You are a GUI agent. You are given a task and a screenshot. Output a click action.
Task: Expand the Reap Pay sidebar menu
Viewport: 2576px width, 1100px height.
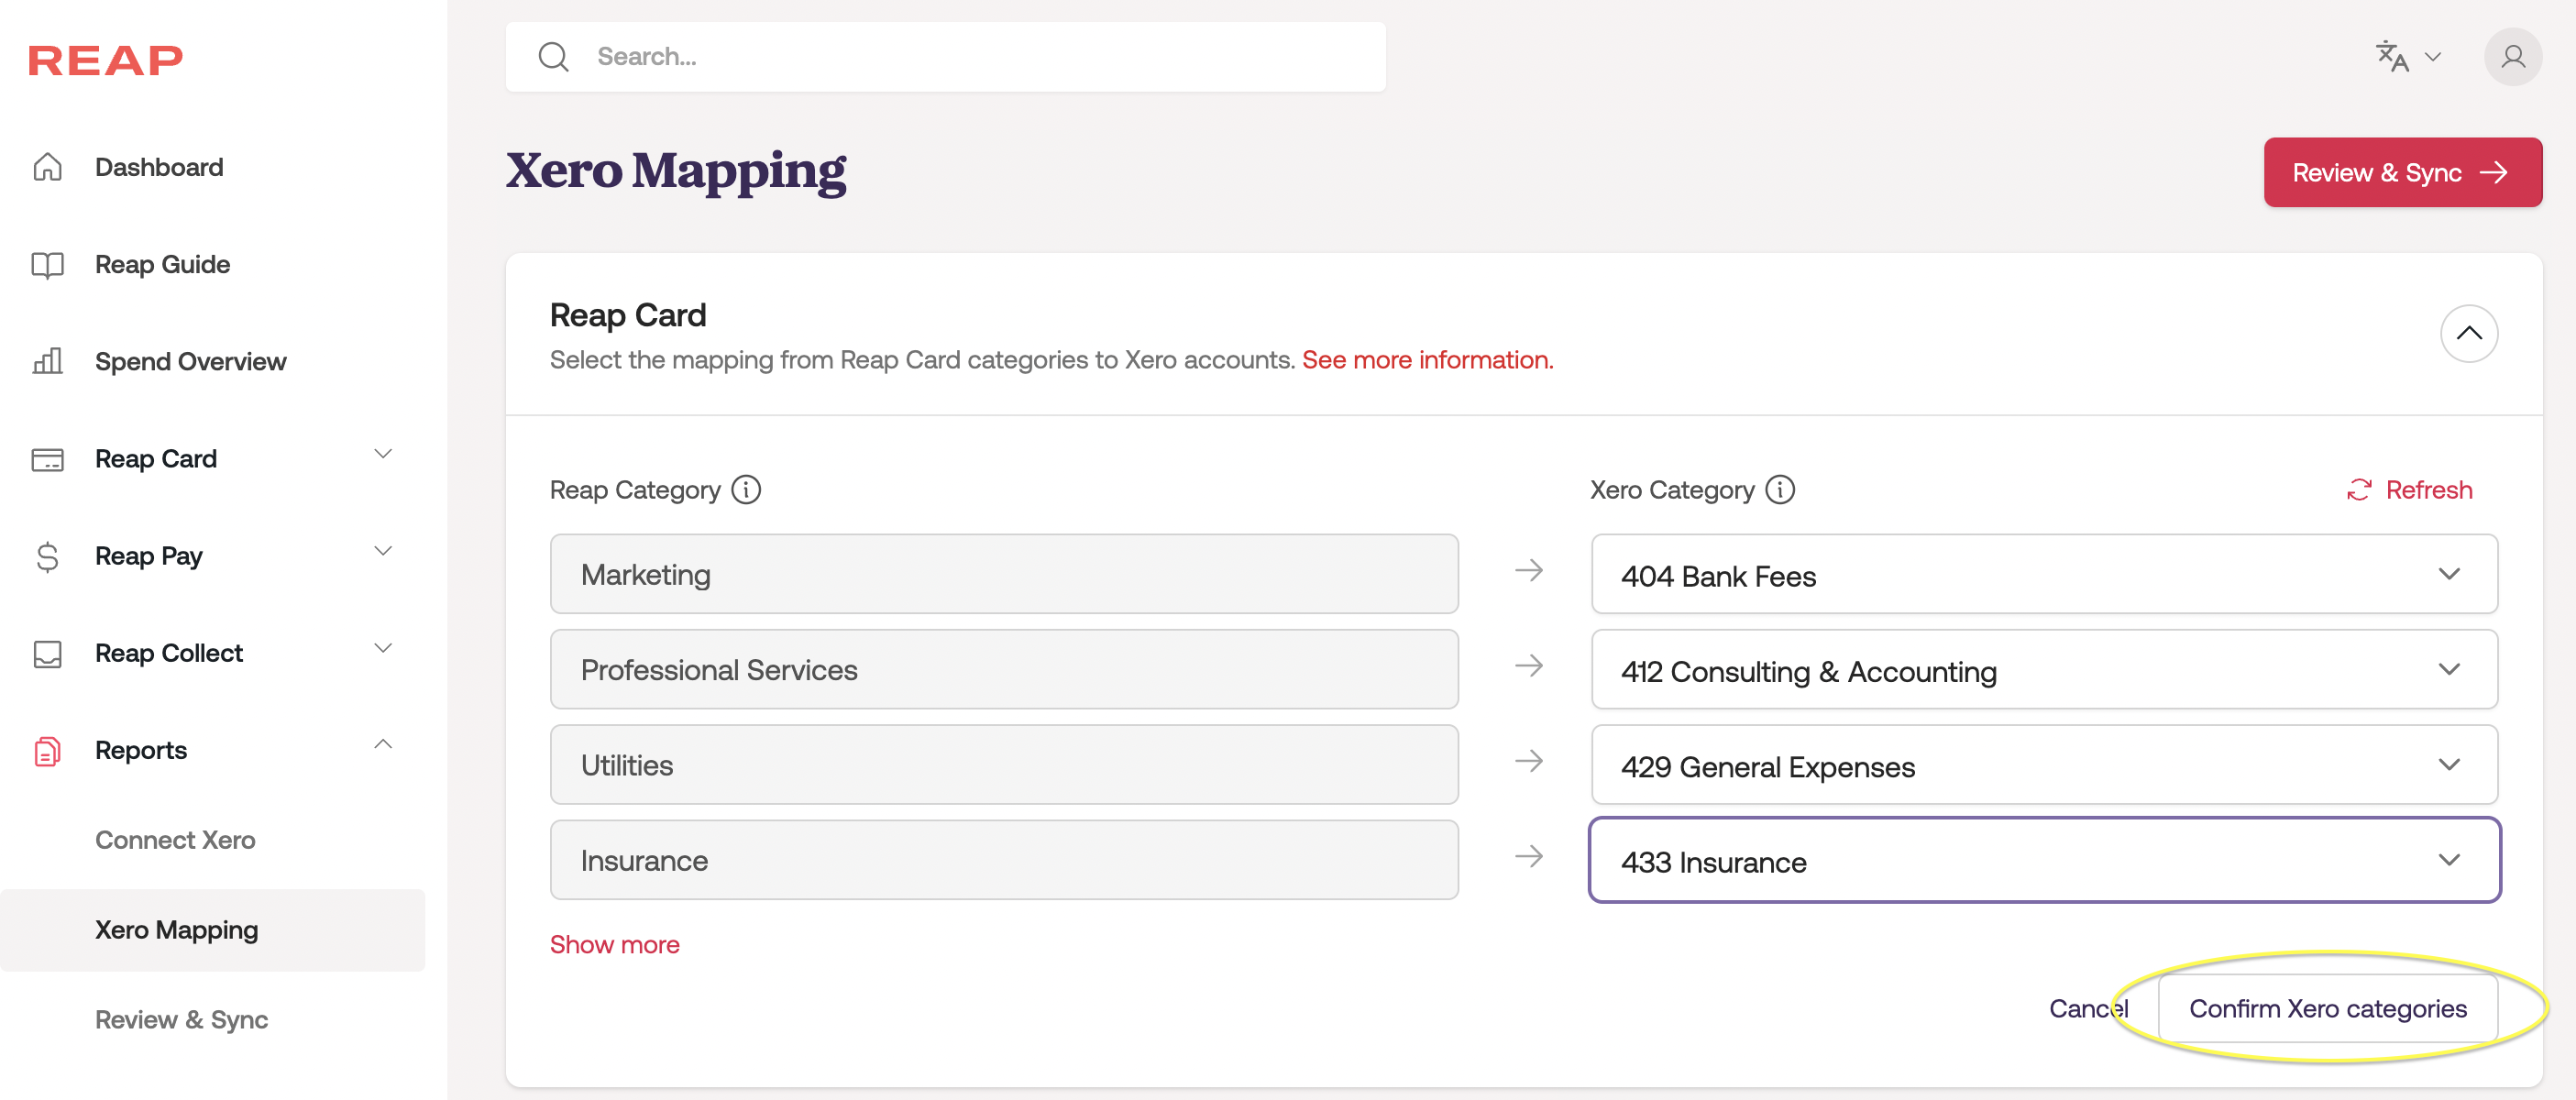(x=382, y=552)
